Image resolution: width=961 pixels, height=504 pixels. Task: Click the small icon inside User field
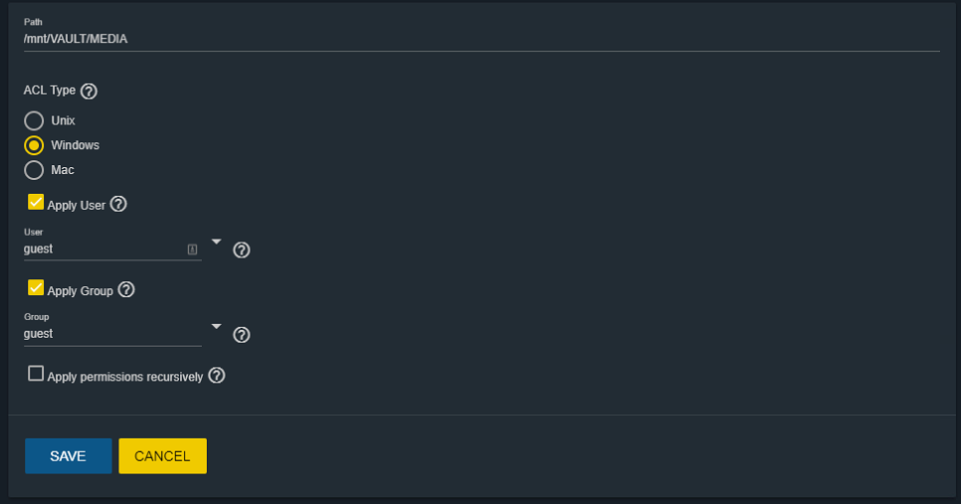(192, 250)
